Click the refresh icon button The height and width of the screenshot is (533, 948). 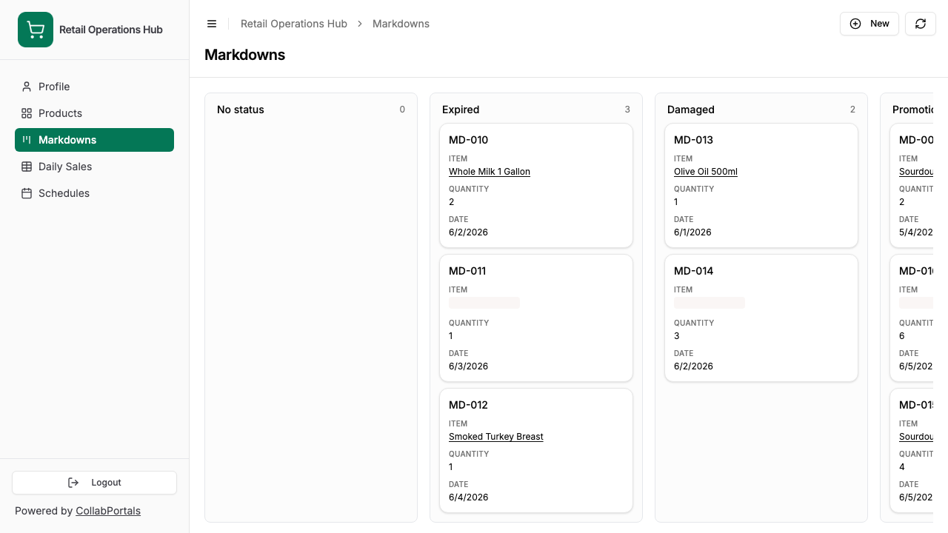[921, 24]
